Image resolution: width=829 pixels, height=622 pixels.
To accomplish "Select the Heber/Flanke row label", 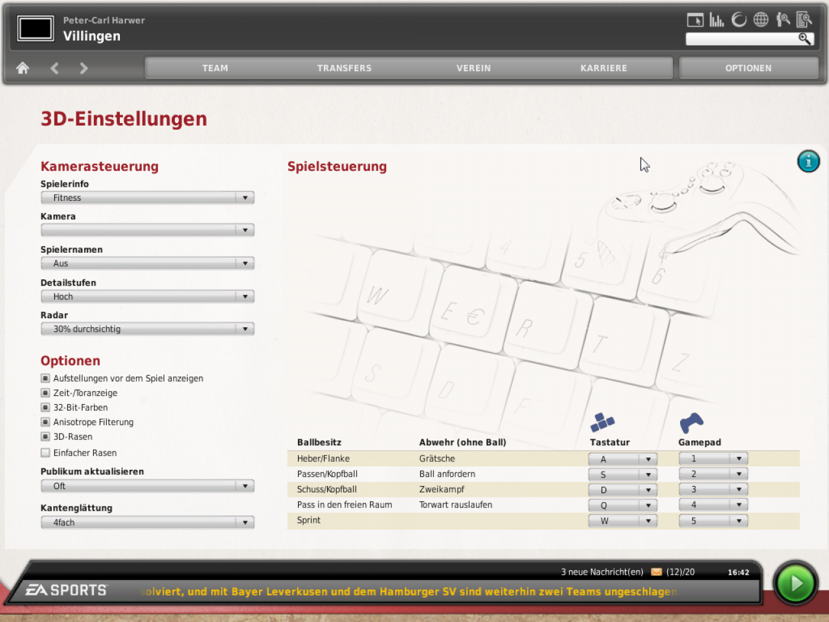I will click(x=323, y=459).
